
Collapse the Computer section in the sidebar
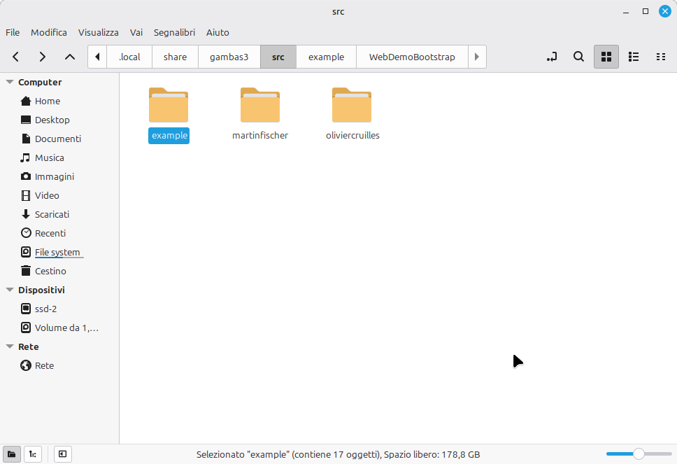[x=10, y=82]
